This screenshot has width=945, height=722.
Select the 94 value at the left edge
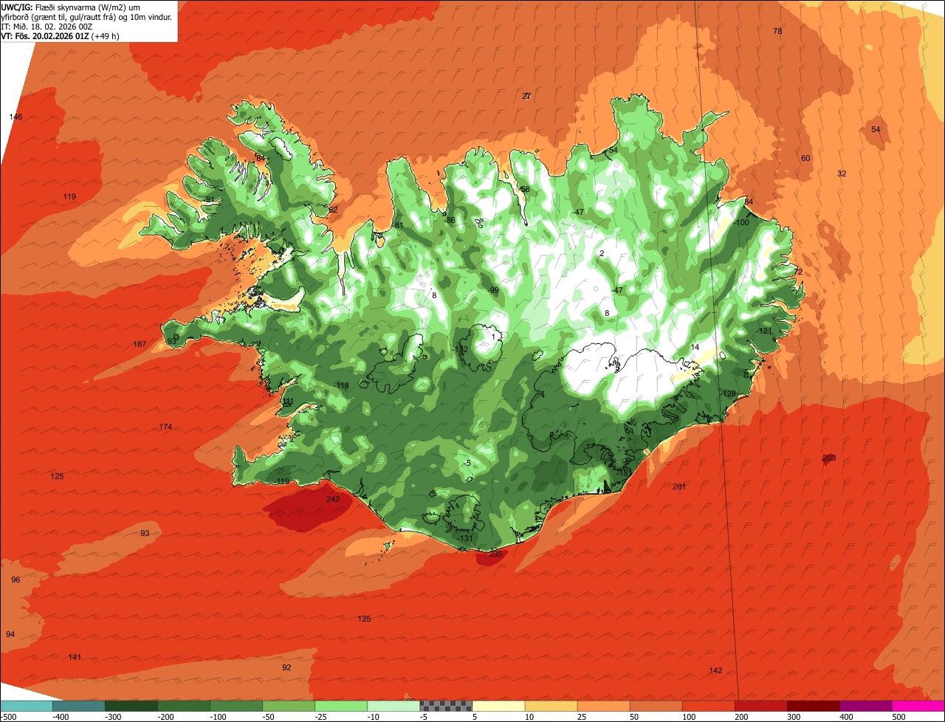point(10,634)
